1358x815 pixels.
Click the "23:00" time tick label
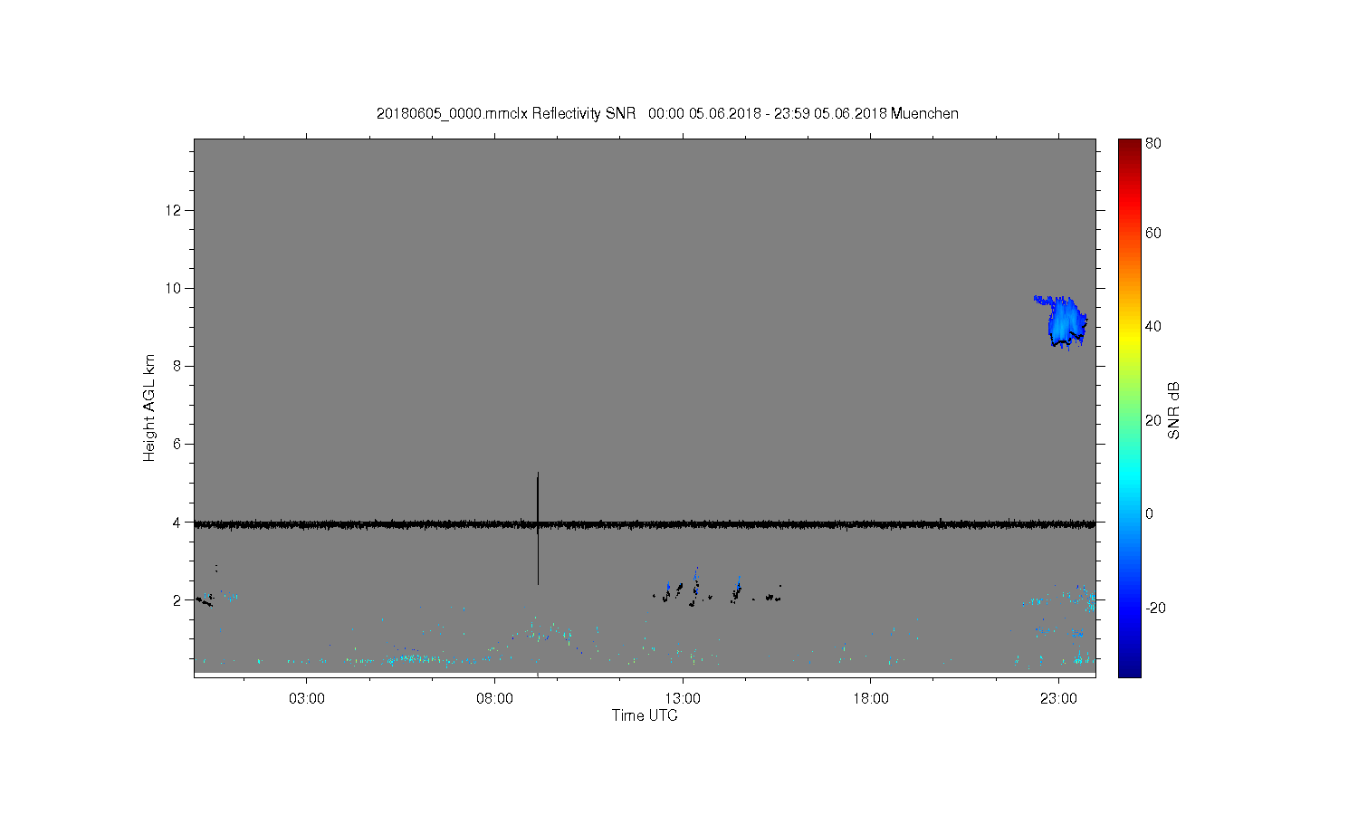1058,699
